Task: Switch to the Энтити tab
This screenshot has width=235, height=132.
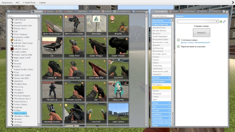Action: [49, 11]
